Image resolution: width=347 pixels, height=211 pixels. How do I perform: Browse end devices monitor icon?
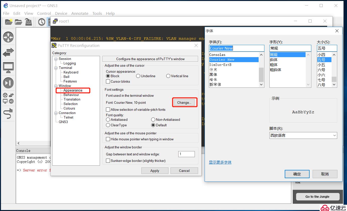click(x=8, y=68)
